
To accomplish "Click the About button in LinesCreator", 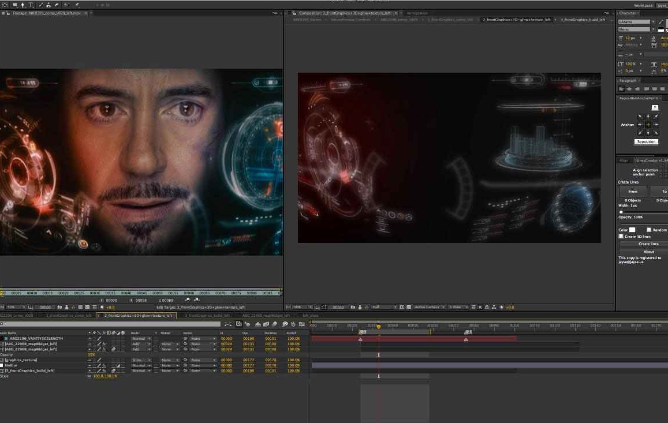I will 648,252.
